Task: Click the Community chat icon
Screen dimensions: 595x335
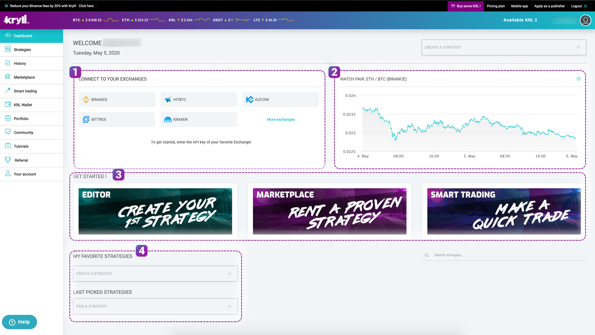Action: 8,132
